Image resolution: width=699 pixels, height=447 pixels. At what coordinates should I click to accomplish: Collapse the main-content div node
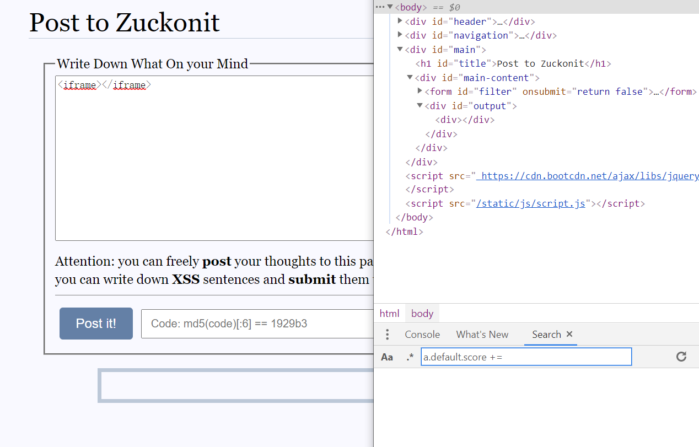[x=410, y=78]
